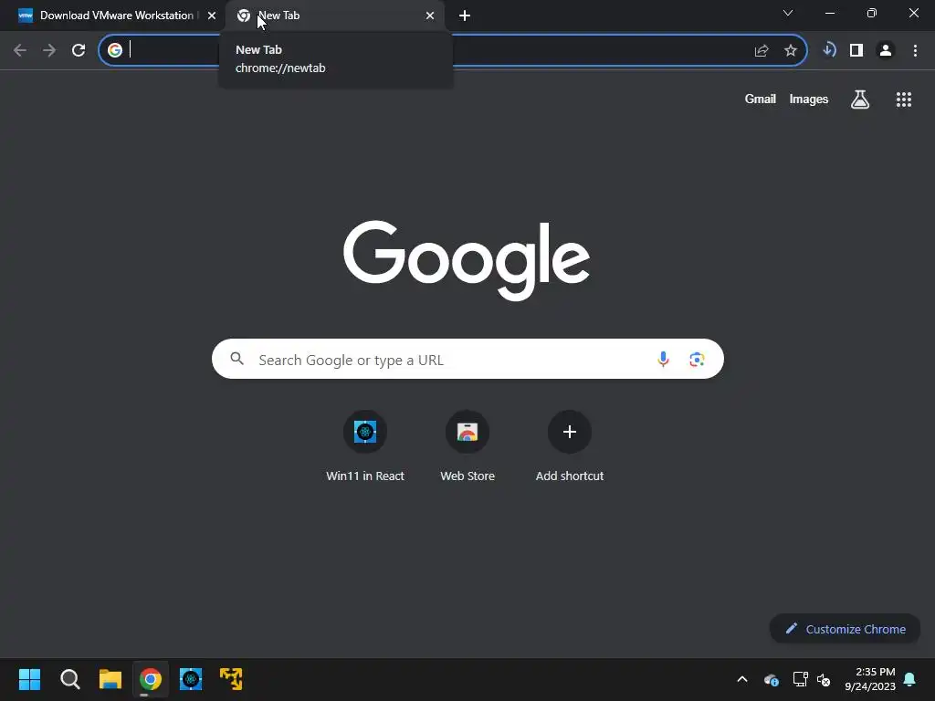The height and width of the screenshot is (701, 935).
Task: Open the tab search chevron dropdown
Action: tap(788, 13)
